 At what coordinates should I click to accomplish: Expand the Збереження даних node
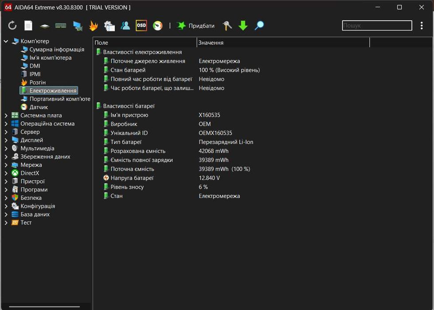[6, 156]
